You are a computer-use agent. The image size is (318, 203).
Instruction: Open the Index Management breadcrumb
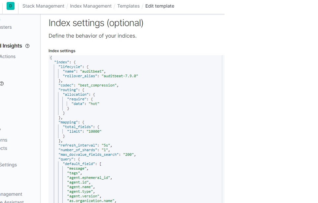click(91, 6)
